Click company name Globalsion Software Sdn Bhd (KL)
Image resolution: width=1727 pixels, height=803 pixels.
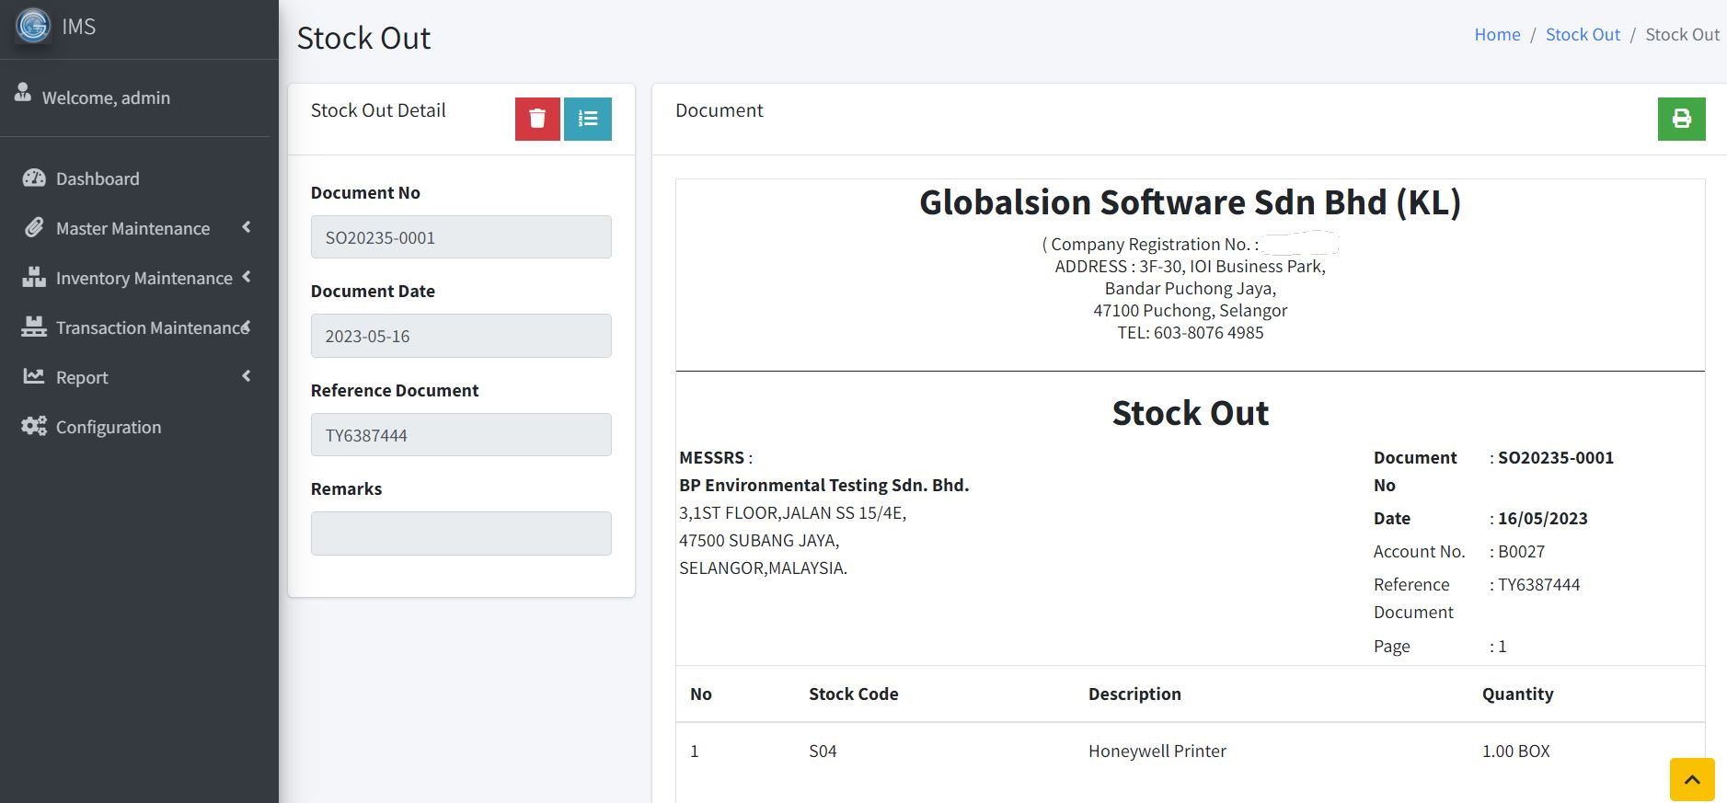tap(1190, 202)
